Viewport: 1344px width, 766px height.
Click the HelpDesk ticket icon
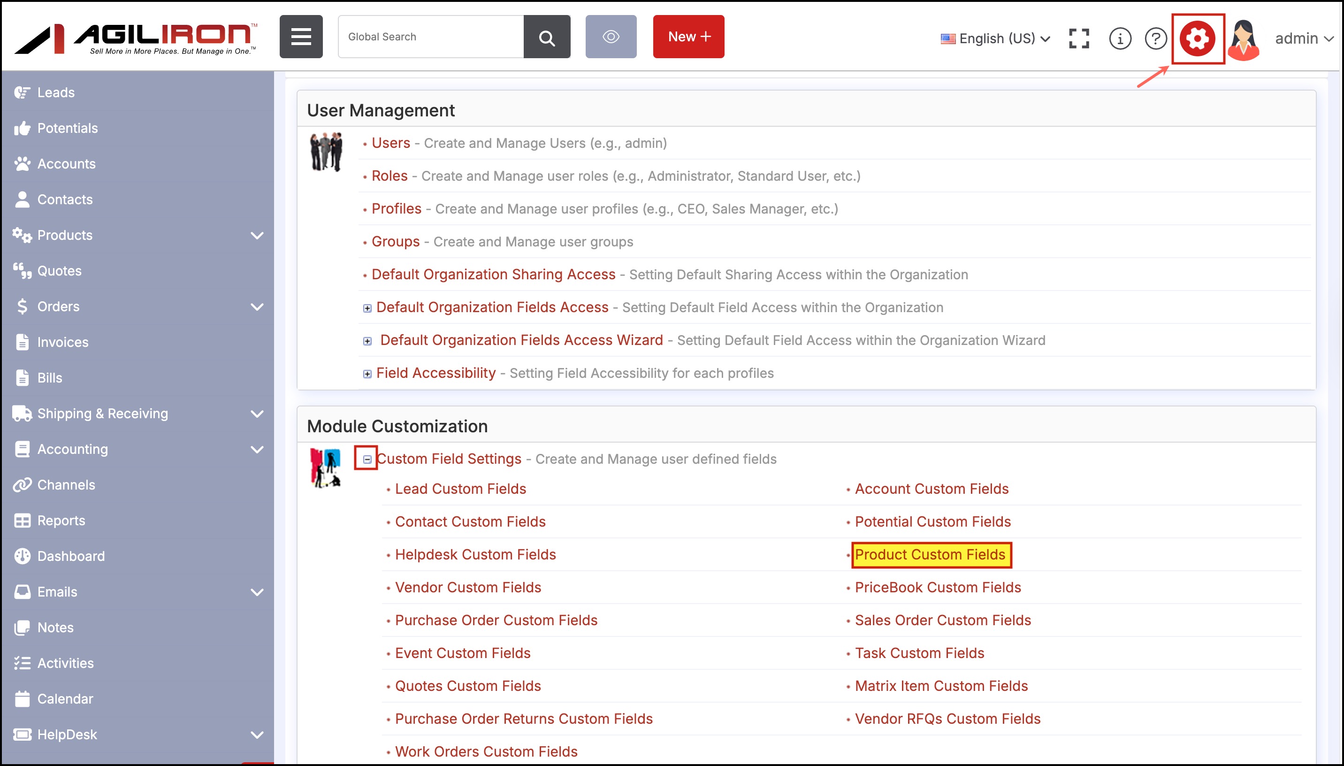(22, 735)
